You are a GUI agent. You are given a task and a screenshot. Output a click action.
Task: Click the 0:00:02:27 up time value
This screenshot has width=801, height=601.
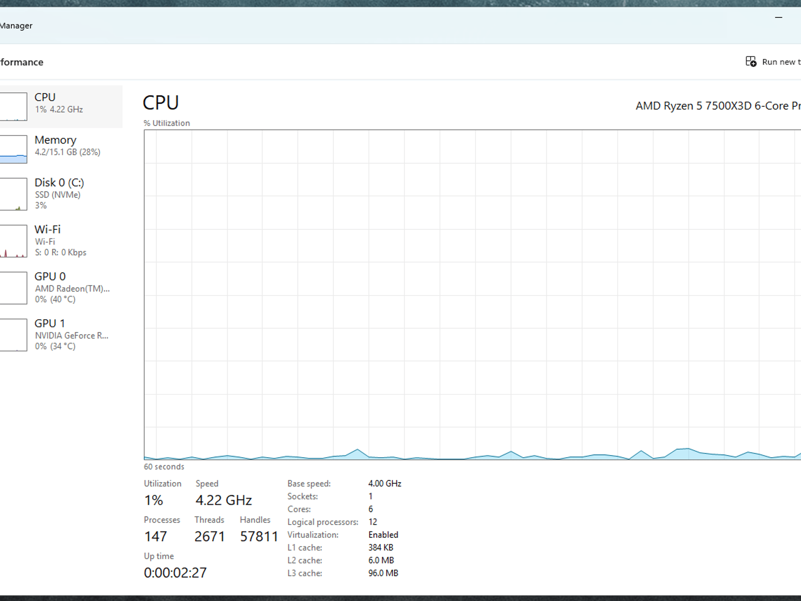coord(175,573)
